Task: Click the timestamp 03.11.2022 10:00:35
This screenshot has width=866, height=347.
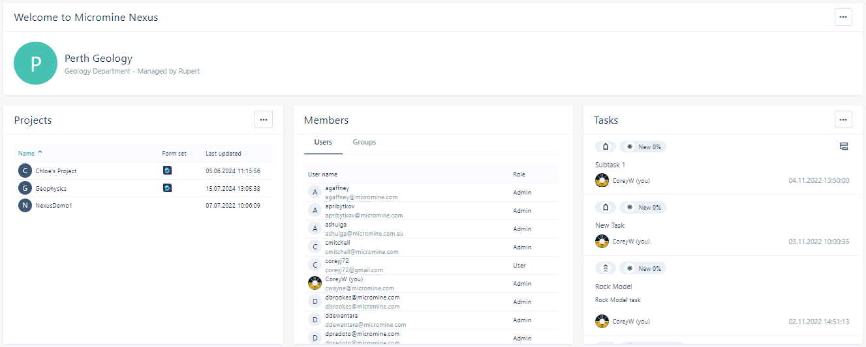Action: pos(819,242)
